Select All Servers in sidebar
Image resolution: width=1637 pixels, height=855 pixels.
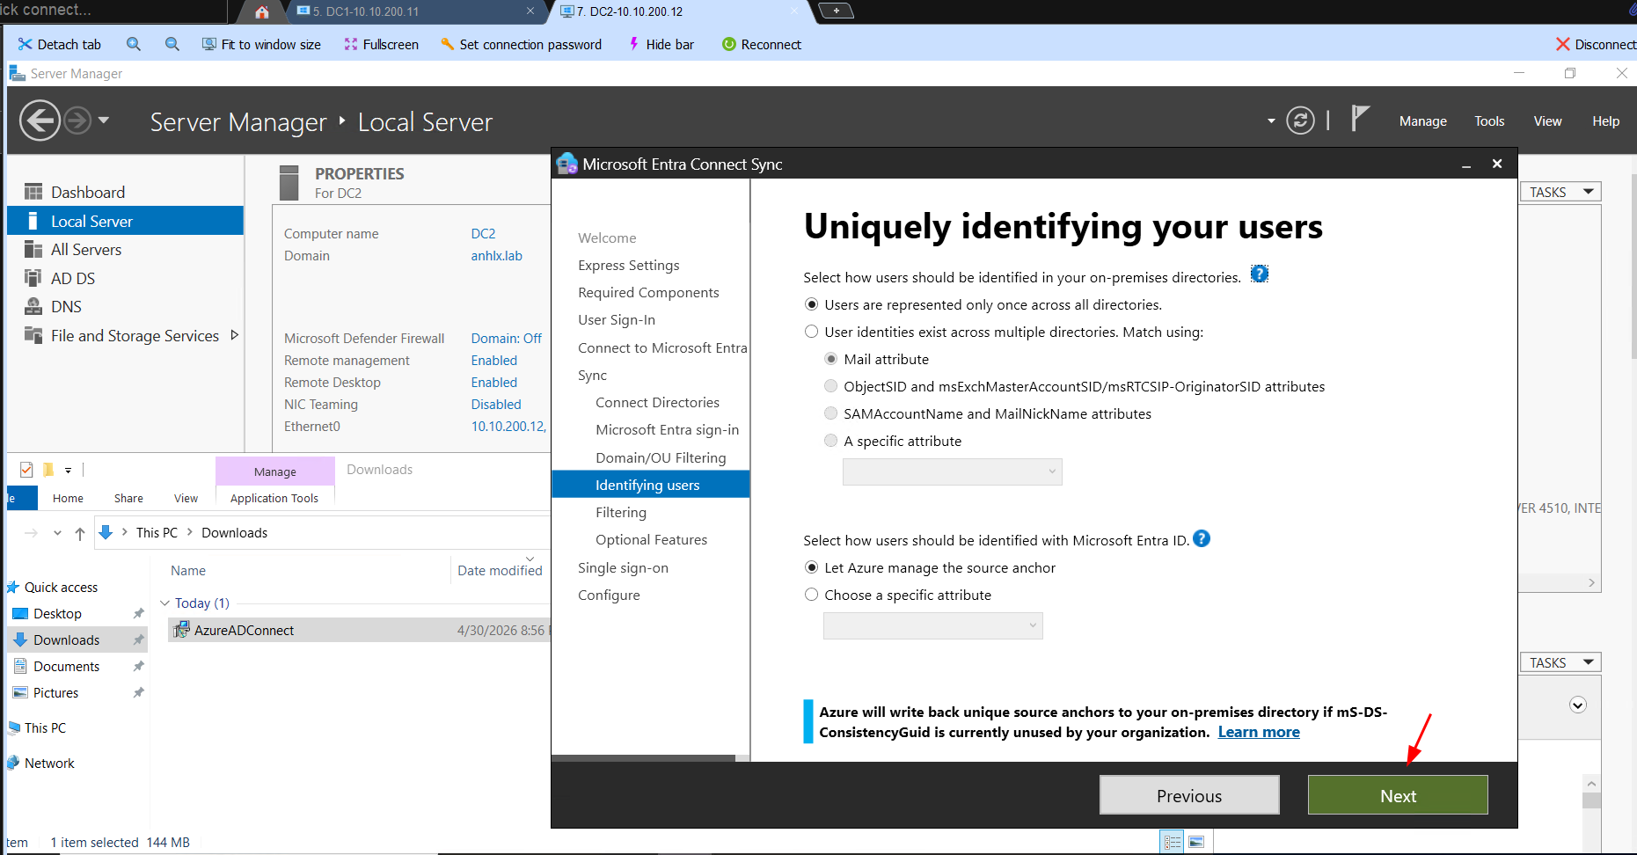tap(125, 250)
